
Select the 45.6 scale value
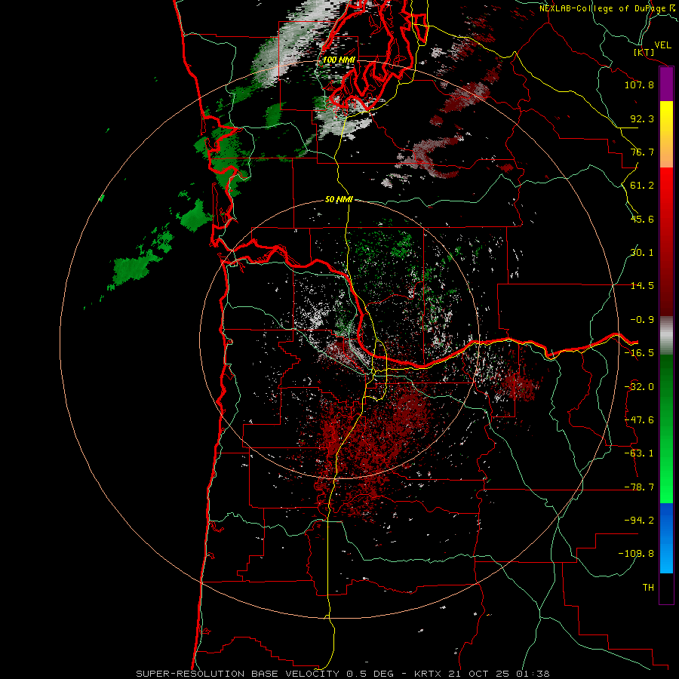click(642, 219)
